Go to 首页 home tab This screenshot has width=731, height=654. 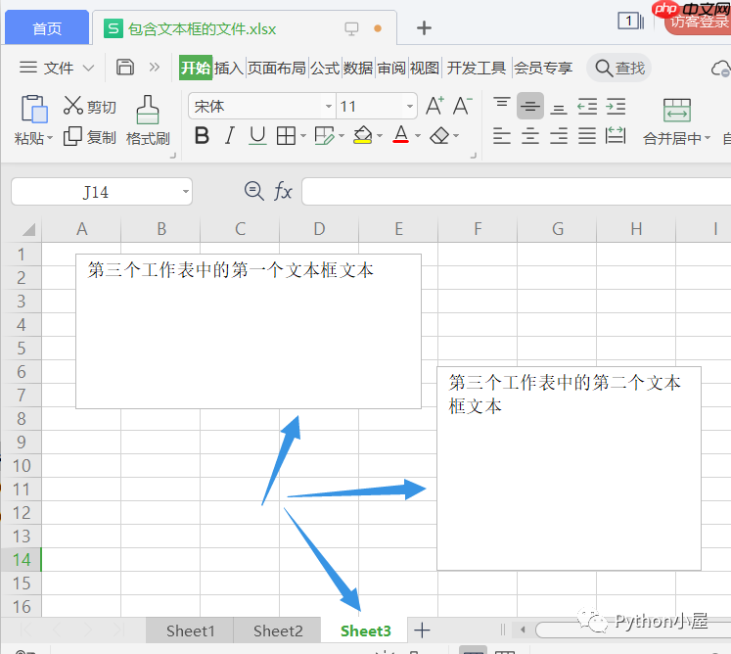click(47, 28)
